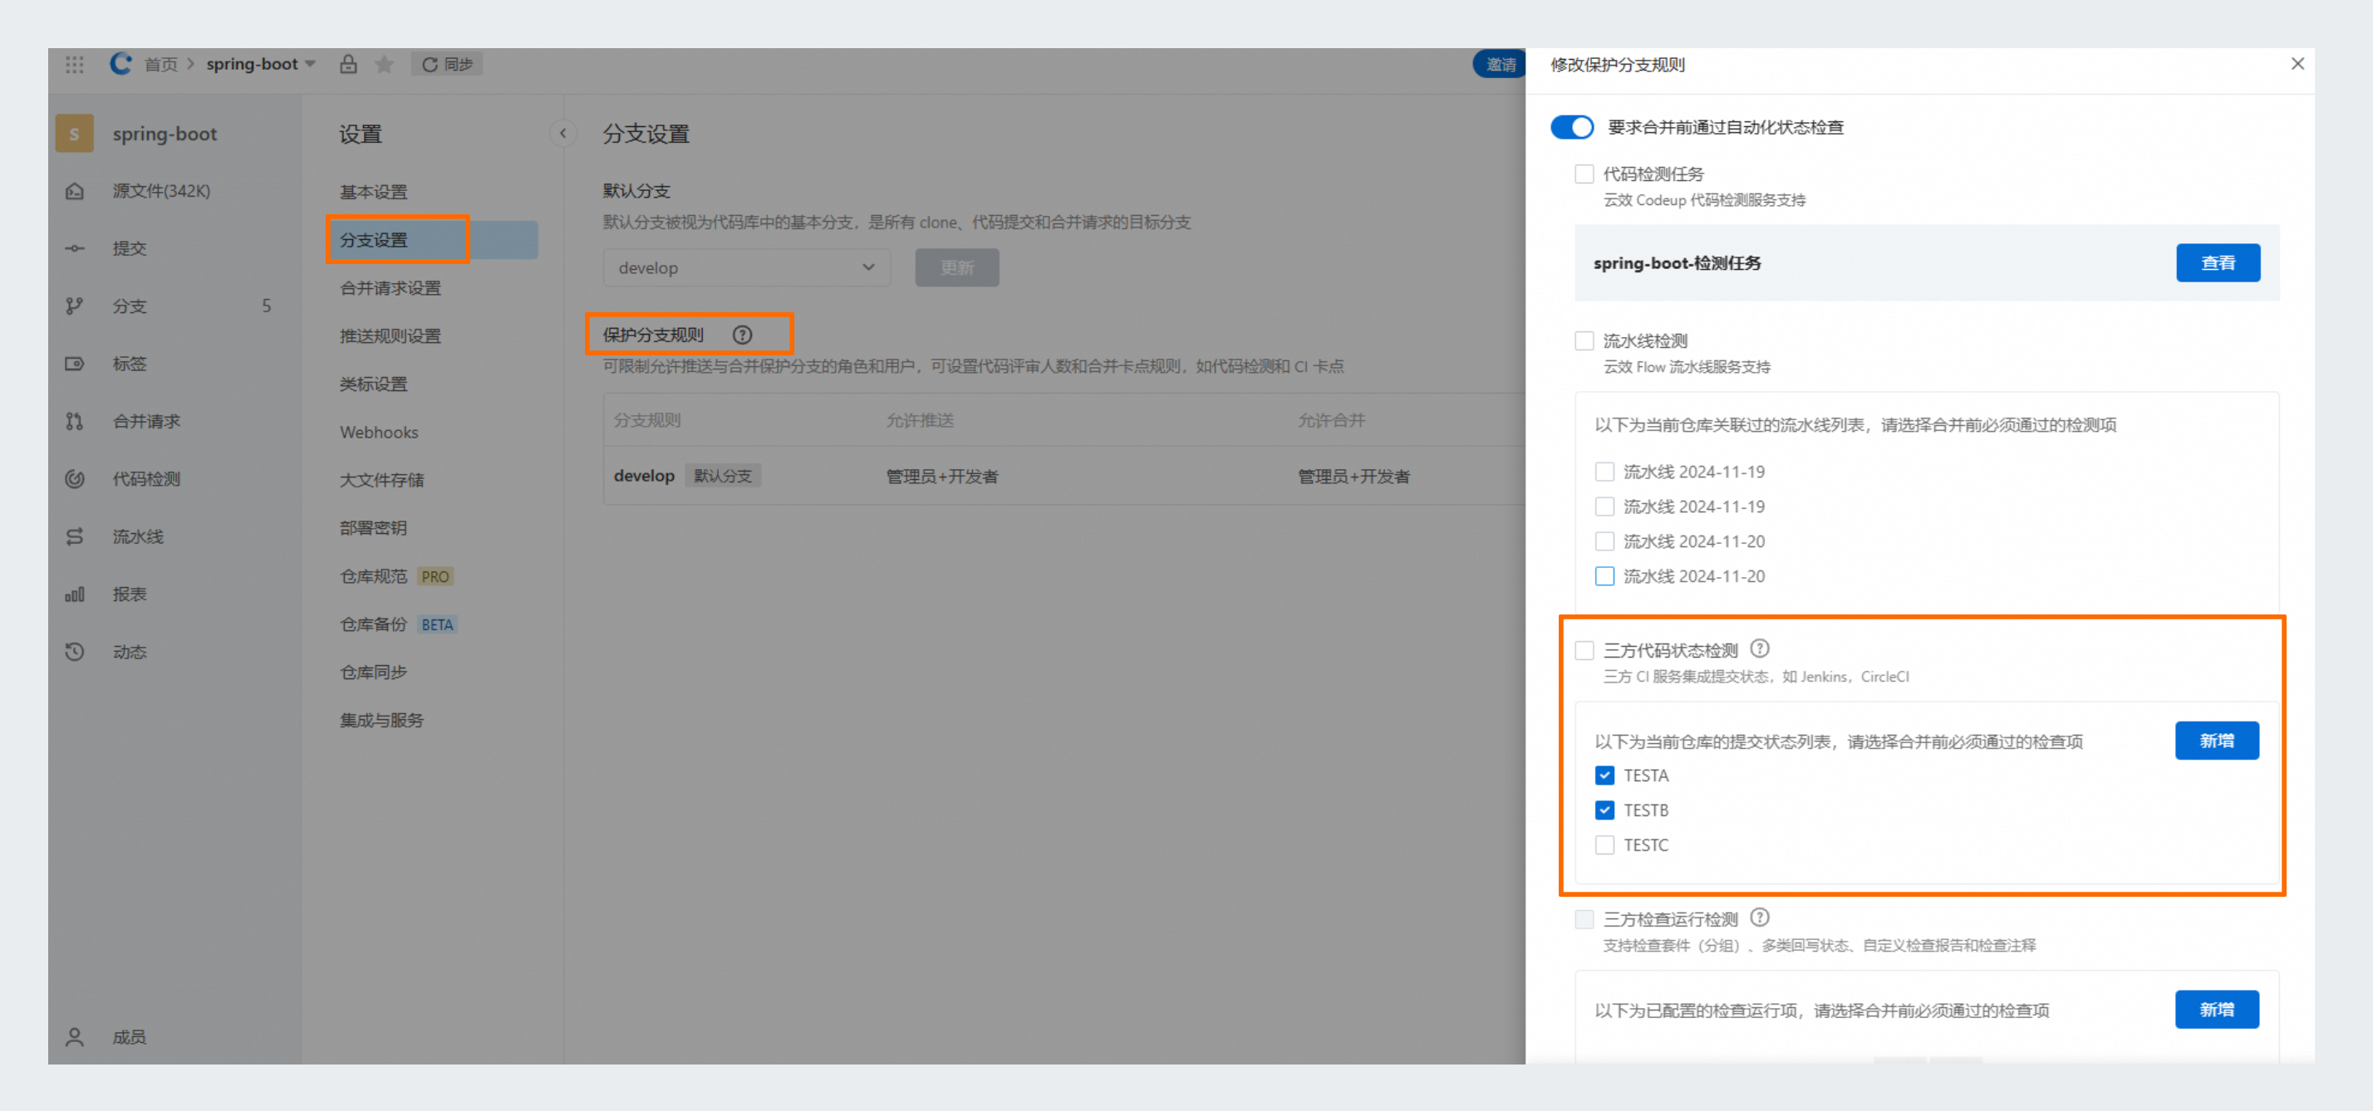The height and width of the screenshot is (1111, 2373).
Task: Check the 流水线检测 checkbox
Action: [x=1584, y=340]
